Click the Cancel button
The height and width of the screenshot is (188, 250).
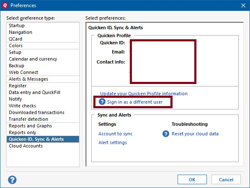click(226, 180)
